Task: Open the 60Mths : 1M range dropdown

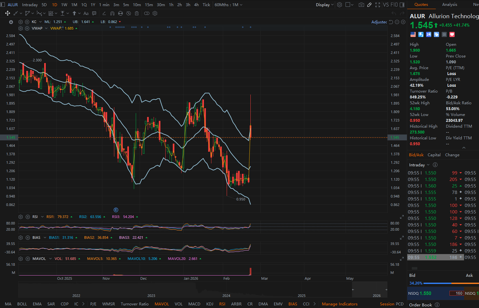Action: 228,5
